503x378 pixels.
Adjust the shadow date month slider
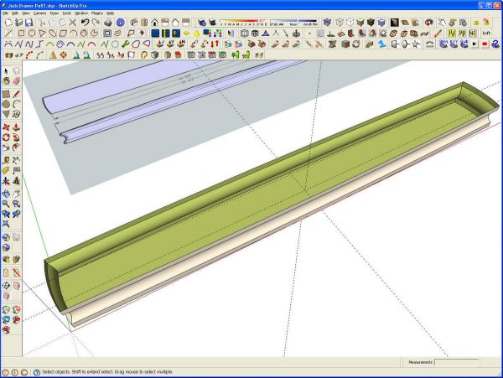[243, 22]
